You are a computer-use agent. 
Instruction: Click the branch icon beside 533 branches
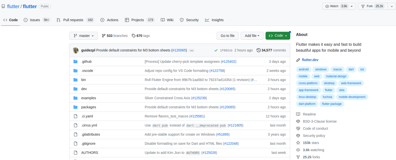104,36
